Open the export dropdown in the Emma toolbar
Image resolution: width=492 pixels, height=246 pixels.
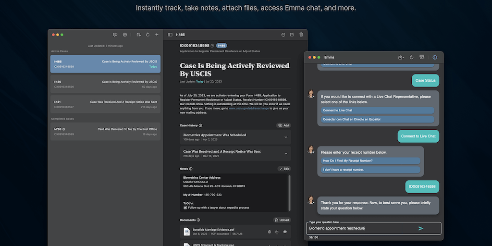tap(401, 57)
